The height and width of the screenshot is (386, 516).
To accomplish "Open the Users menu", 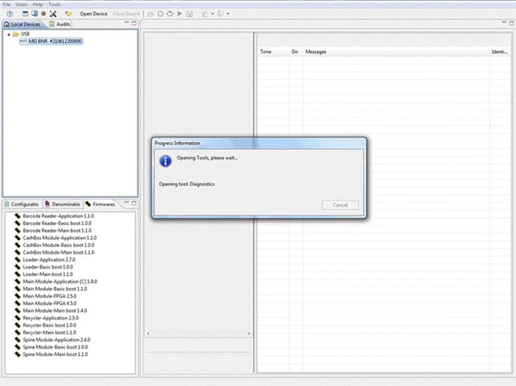I will pos(22,4).
